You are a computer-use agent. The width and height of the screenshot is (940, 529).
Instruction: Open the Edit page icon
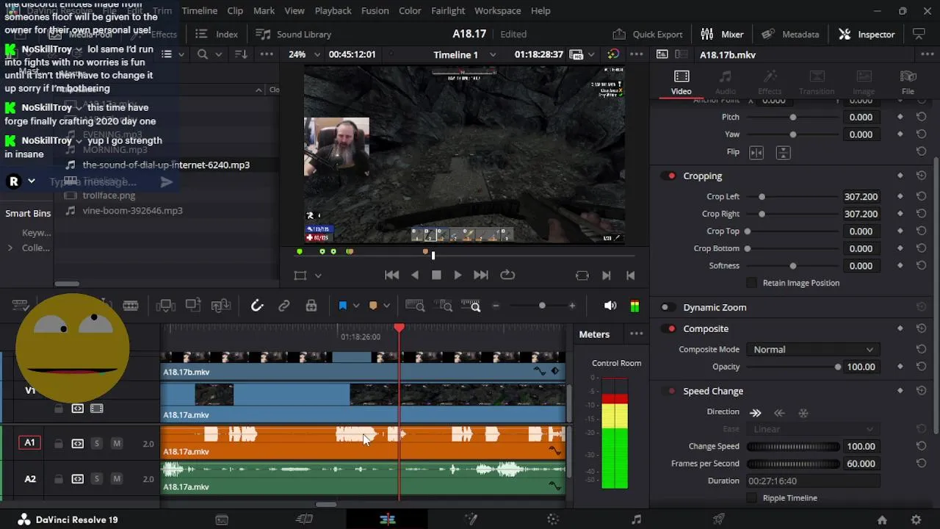point(388,519)
